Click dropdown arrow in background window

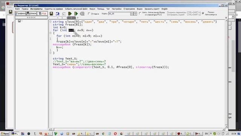[x=233, y=16]
